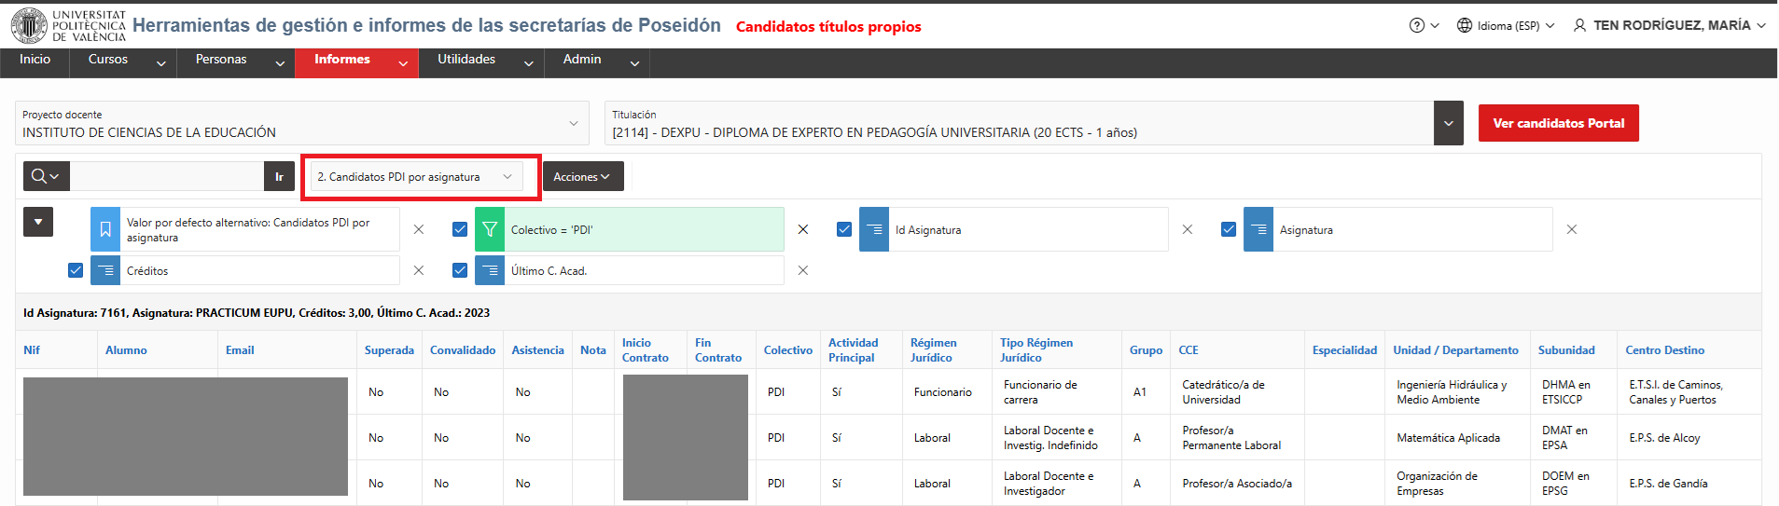This screenshot has width=1779, height=506.
Task: Open the Titulación dropdown arrow
Action: pos(1449,123)
